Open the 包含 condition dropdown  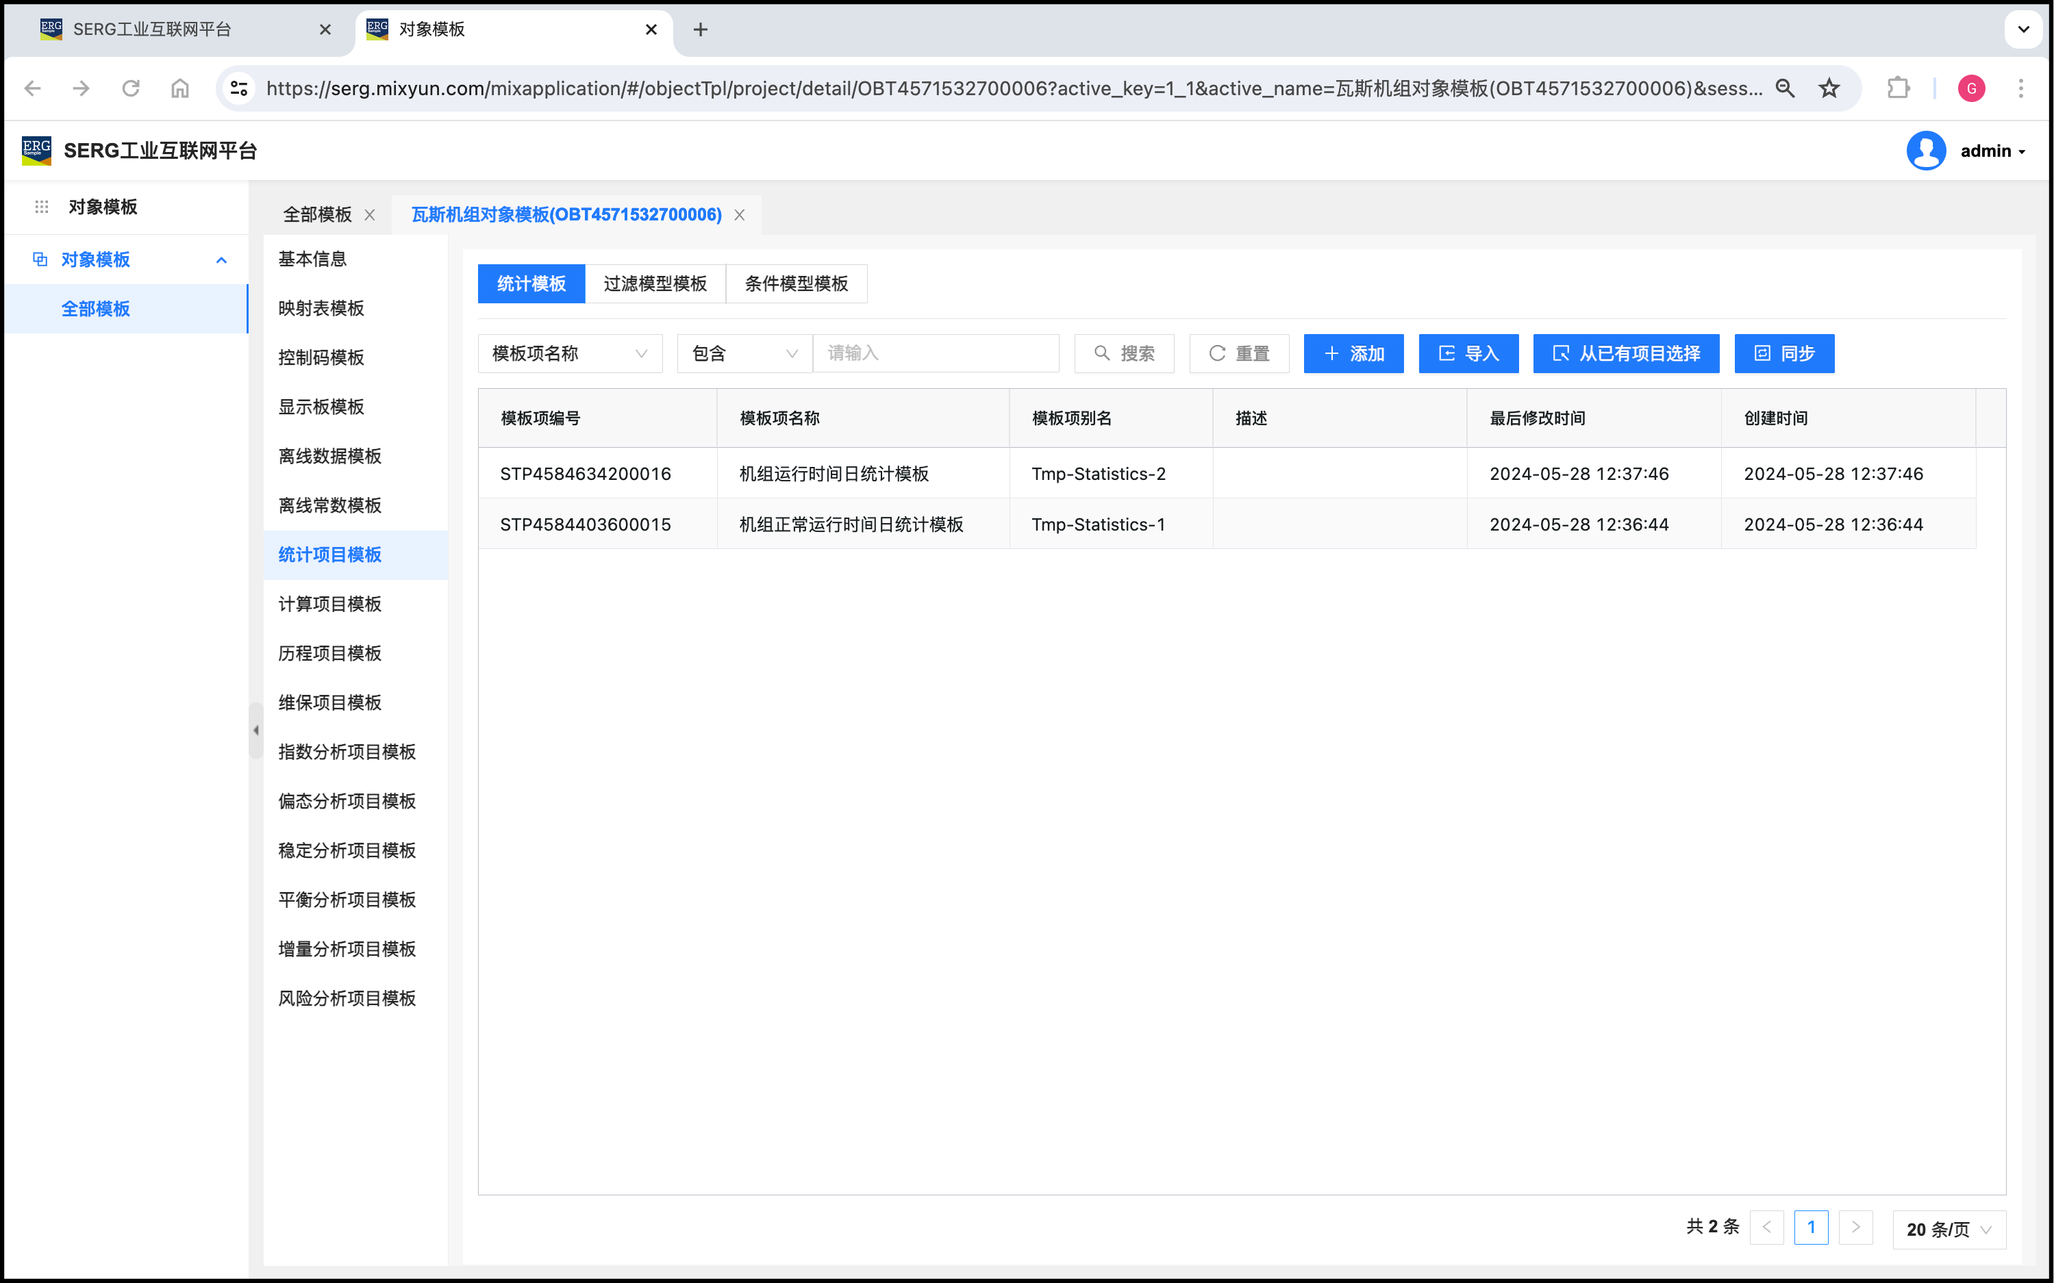[x=744, y=354]
